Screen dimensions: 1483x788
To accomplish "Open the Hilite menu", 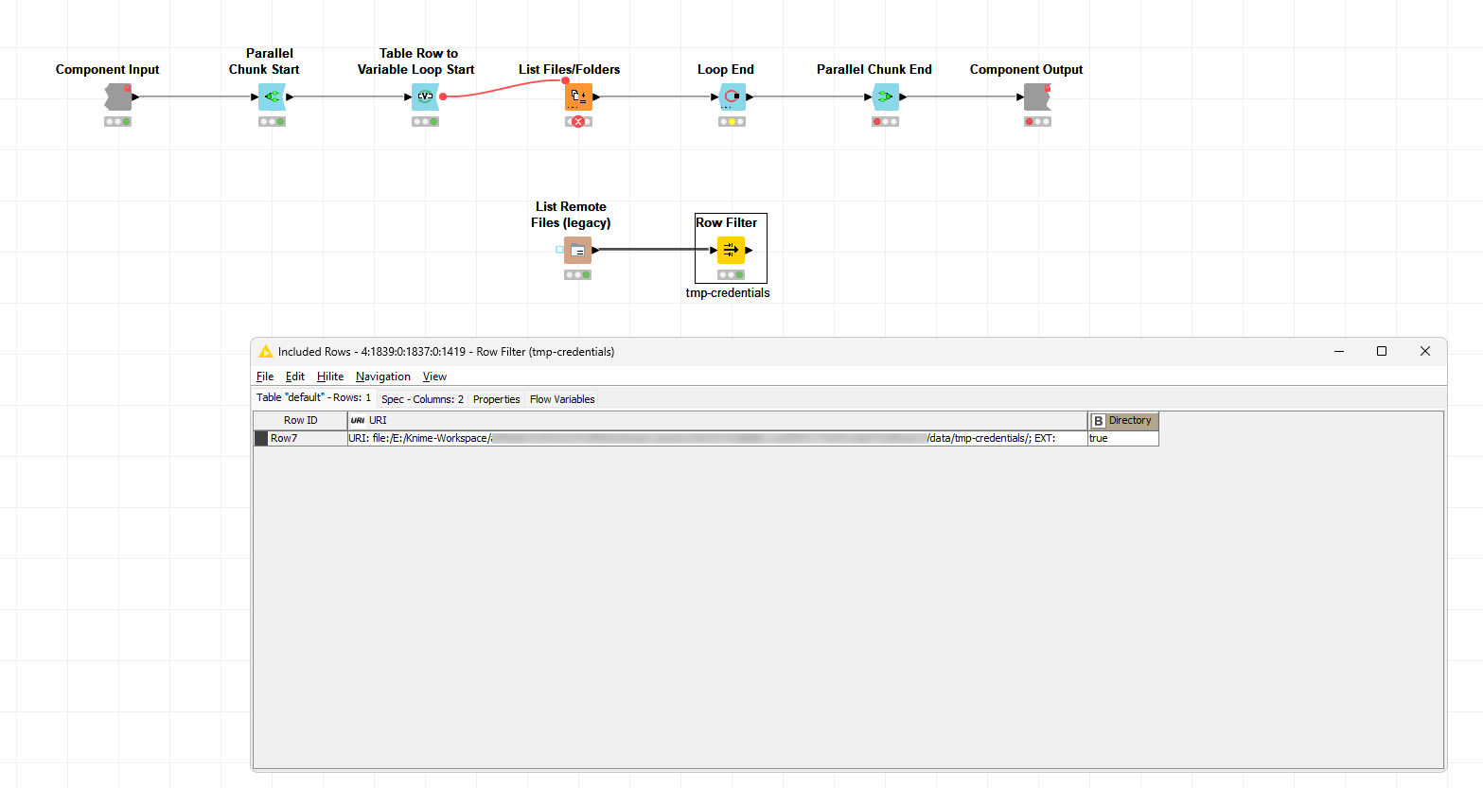I will [x=330, y=376].
